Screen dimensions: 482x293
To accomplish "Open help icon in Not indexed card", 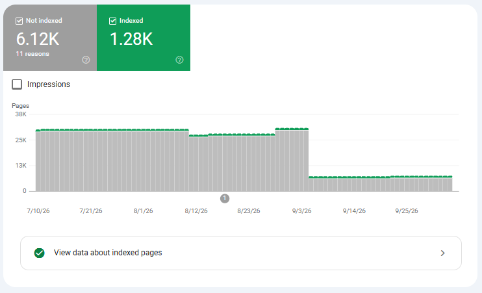I will coord(86,60).
